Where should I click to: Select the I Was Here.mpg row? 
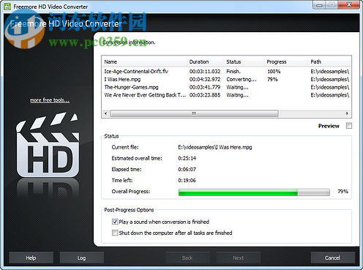coord(226,79)
